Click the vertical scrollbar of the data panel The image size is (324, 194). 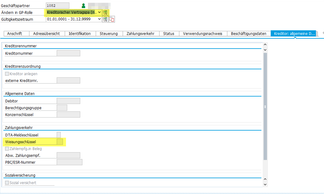[x=265, y=106]
